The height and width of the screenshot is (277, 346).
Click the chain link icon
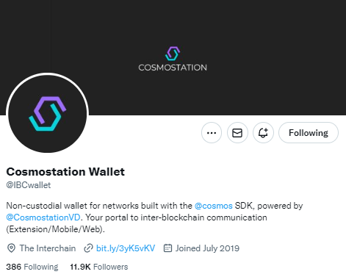(88, 248)
